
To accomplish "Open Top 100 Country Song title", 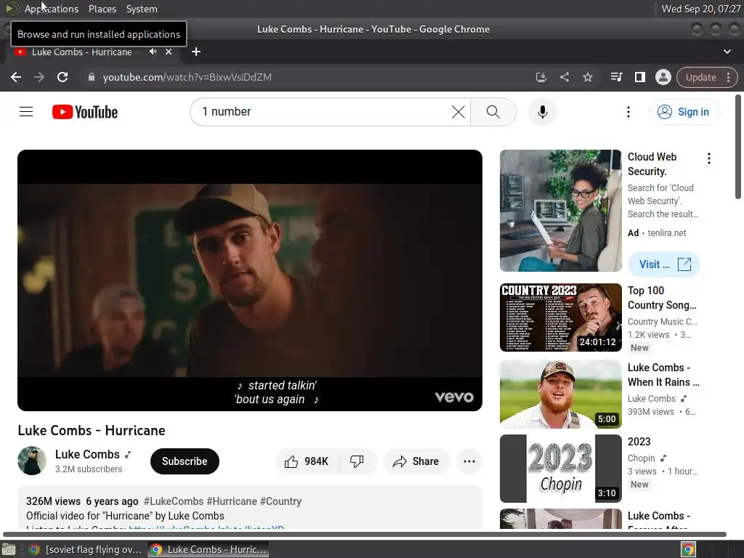I will (x=663, y=298).
